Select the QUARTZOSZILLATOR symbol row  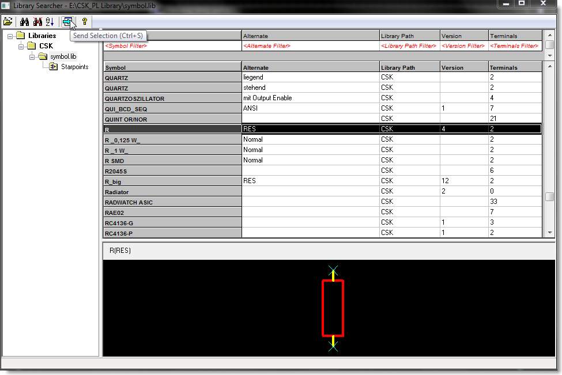(172, 99)
